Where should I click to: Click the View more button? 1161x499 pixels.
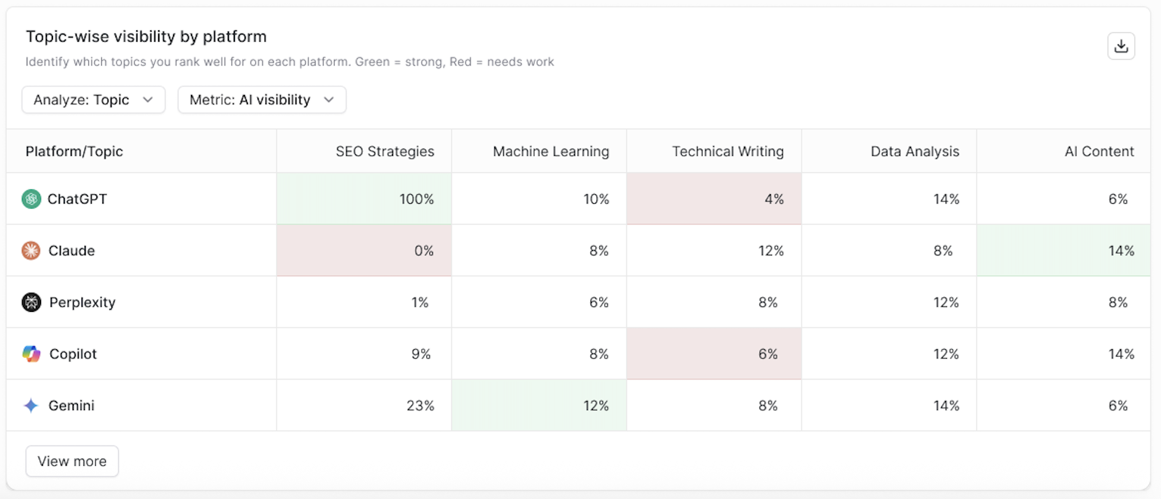point(72,461)
